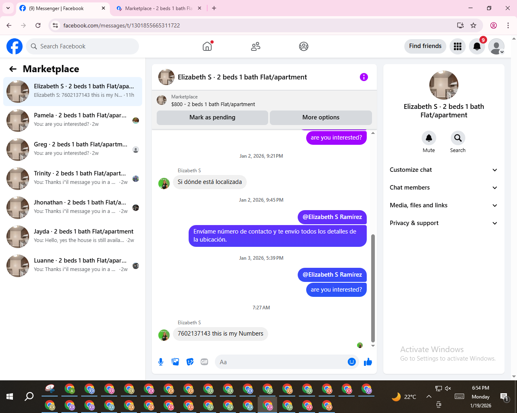Open the Luanne conversation
The height and width of the screenshot is (413, 517).
73,266
